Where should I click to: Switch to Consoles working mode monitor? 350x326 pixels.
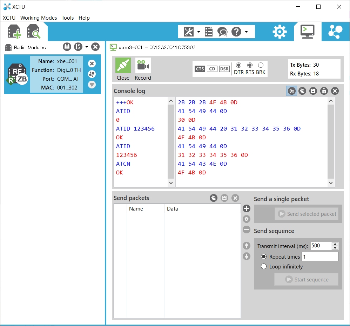click(307, 32)
